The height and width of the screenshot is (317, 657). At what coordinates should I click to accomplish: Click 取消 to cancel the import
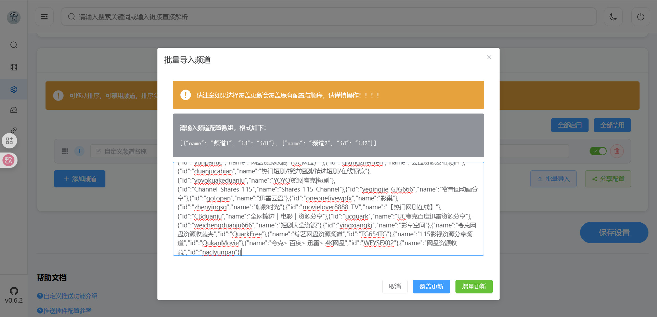[395, 287]
